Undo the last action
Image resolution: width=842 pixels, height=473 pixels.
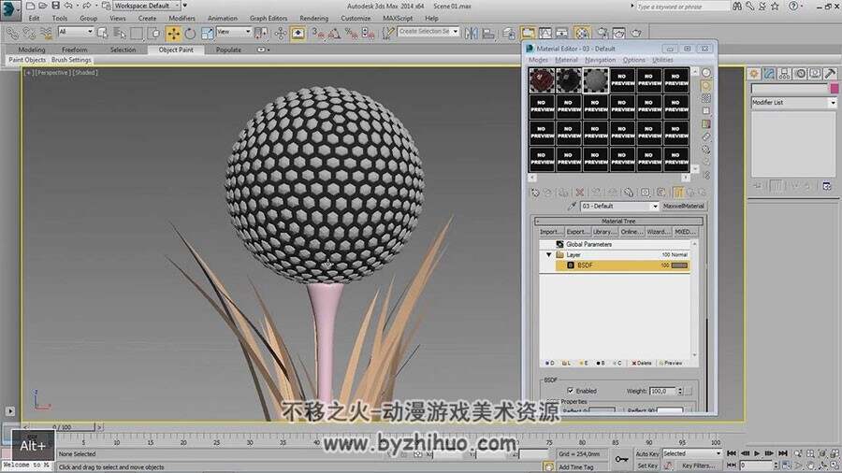(x=68, y=6)
